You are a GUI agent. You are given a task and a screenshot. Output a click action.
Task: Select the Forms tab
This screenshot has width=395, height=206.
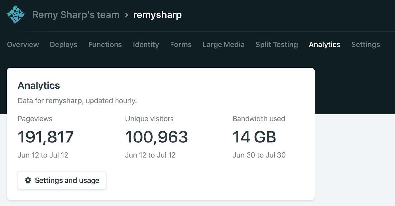[181, 45]
